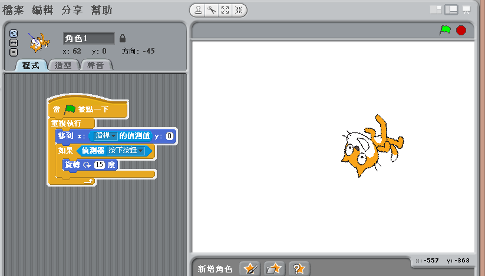Set rotation style to don't rotate

pos(14,52)
